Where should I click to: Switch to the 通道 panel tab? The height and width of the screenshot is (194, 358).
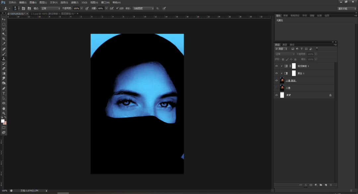(284, 45)
